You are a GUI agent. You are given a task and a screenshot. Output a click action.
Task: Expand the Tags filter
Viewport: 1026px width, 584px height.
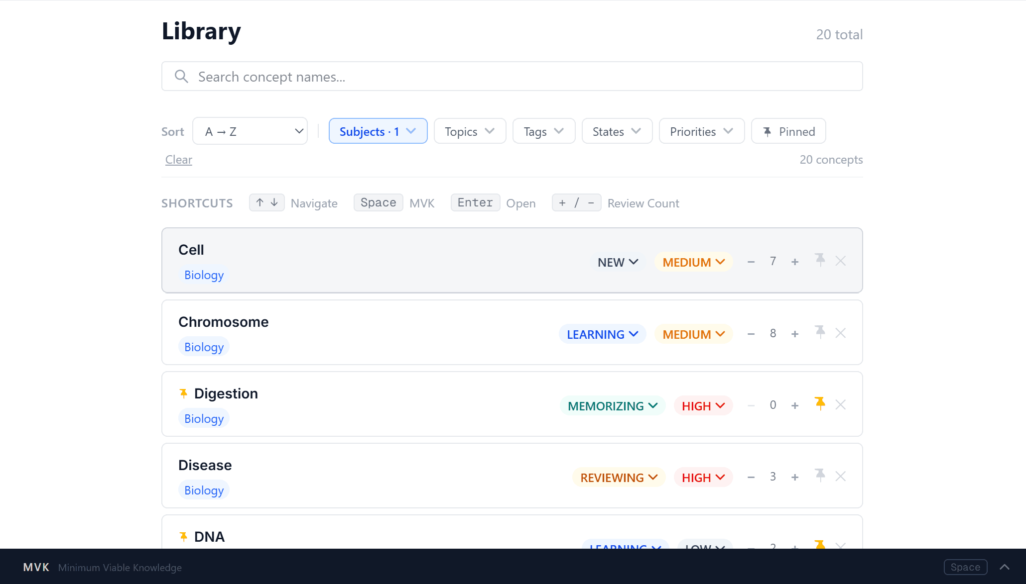[x=544, y=131]
